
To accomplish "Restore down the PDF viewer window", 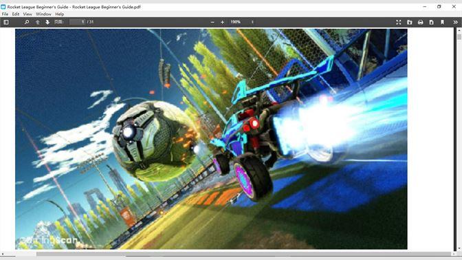I will tap(439, 6).
